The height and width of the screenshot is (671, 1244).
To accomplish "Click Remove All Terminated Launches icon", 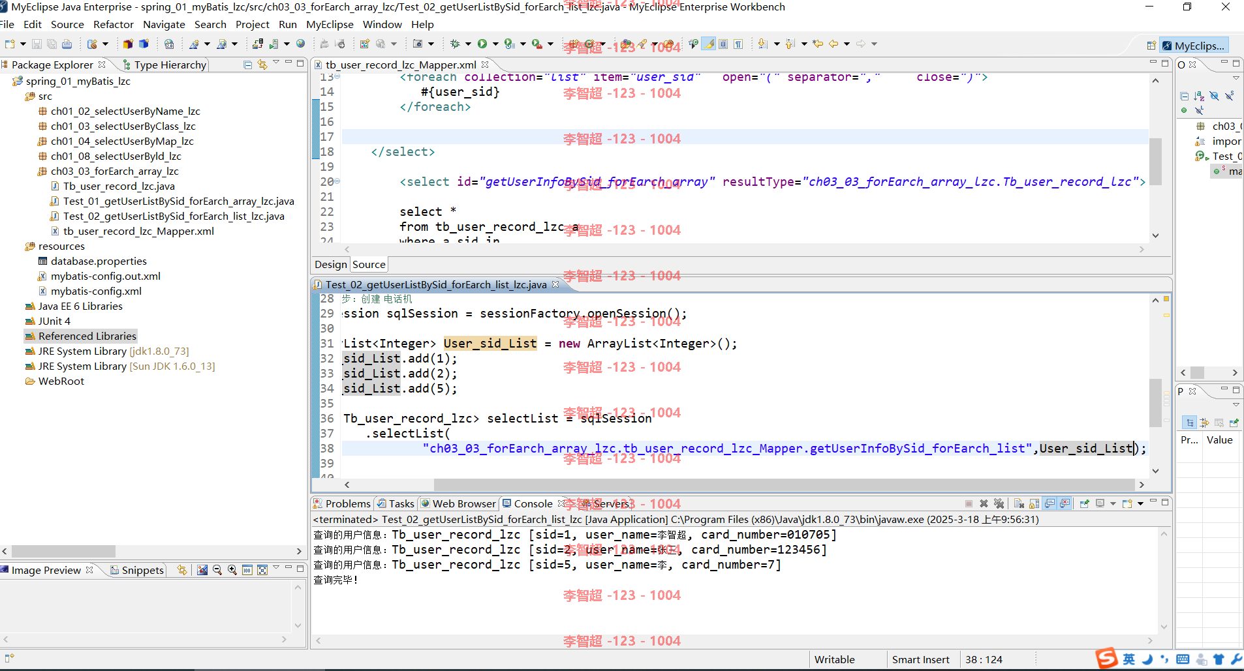I will [999, 503].
